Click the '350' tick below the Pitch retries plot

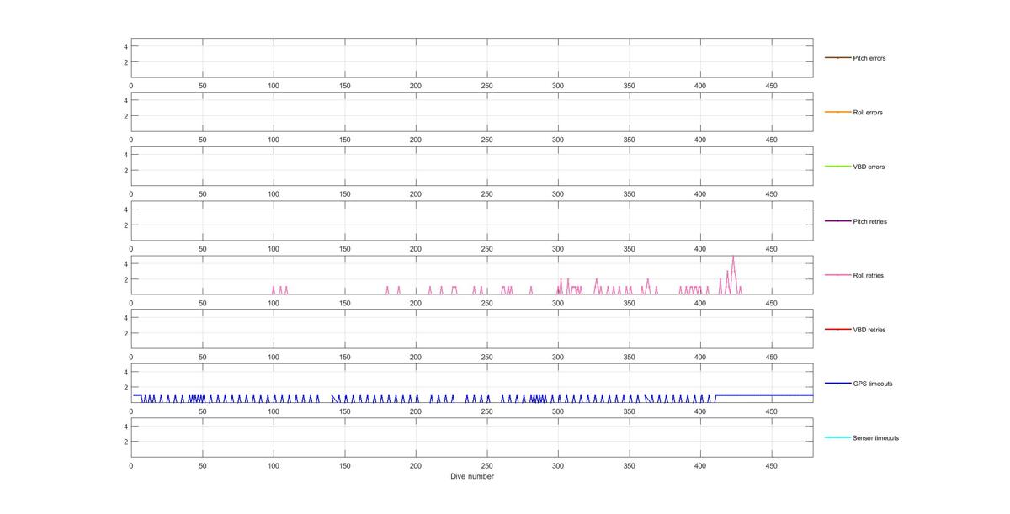[x=629, y=248]
